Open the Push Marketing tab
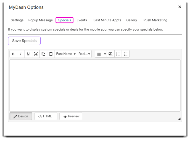 (x=155, y=20)
